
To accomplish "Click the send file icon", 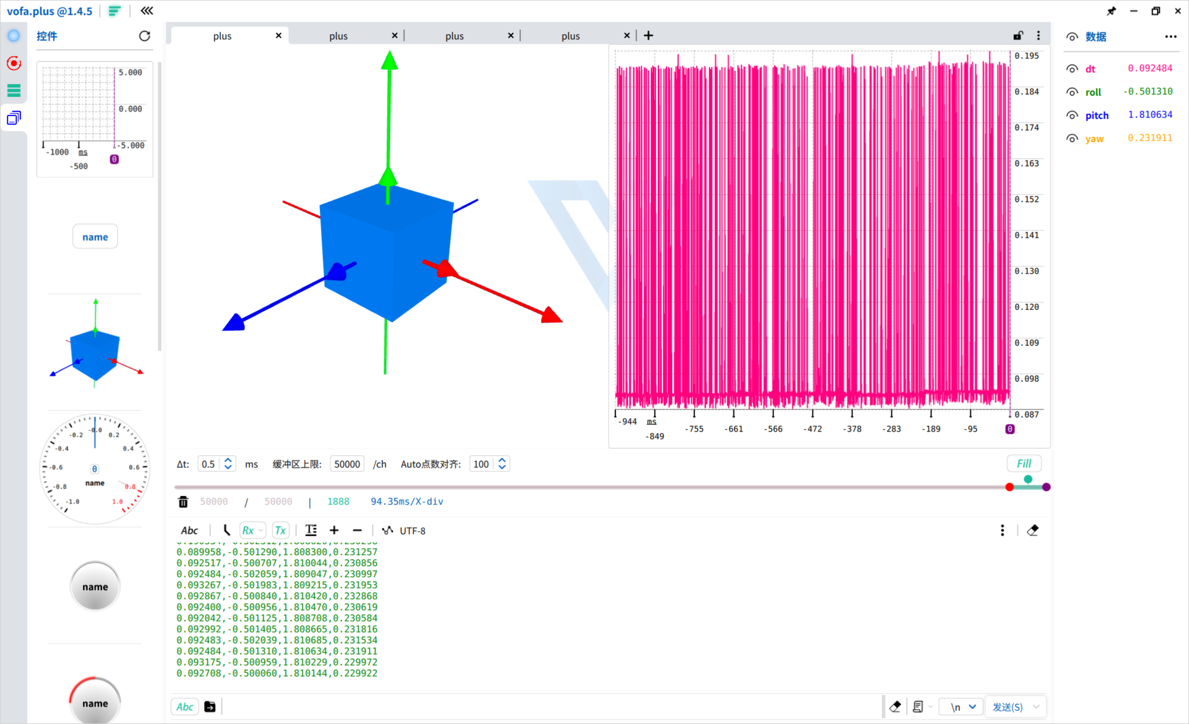I will (x=210, y=707).
